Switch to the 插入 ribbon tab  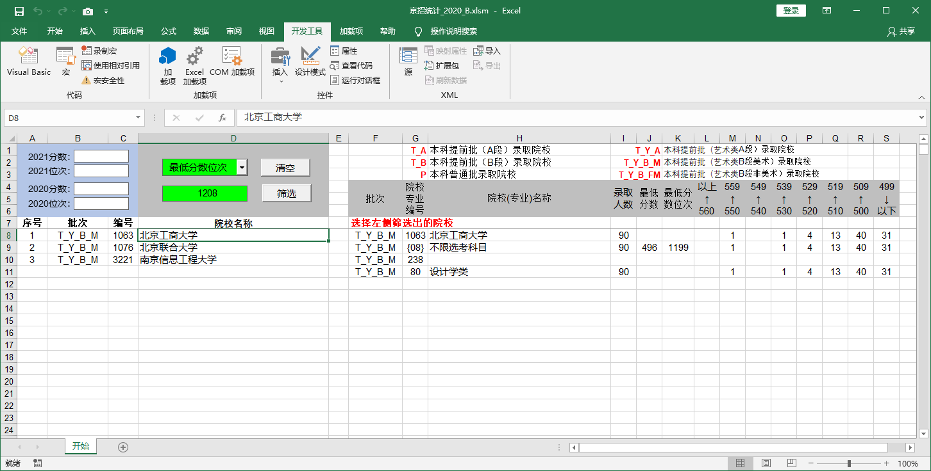tap(87, 31)
